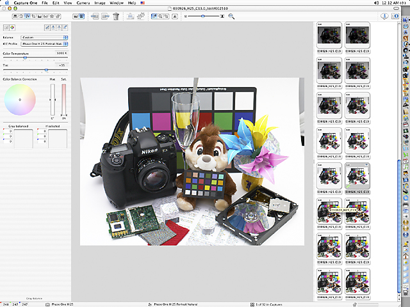
Task: Click the large thumbnail size icon
Action: (222, 16)
